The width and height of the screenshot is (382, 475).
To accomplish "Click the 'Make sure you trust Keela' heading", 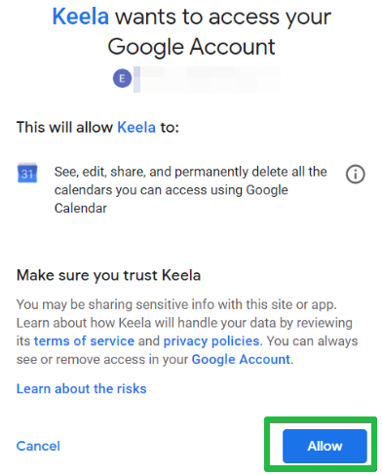I will click(x=108, y=275).
